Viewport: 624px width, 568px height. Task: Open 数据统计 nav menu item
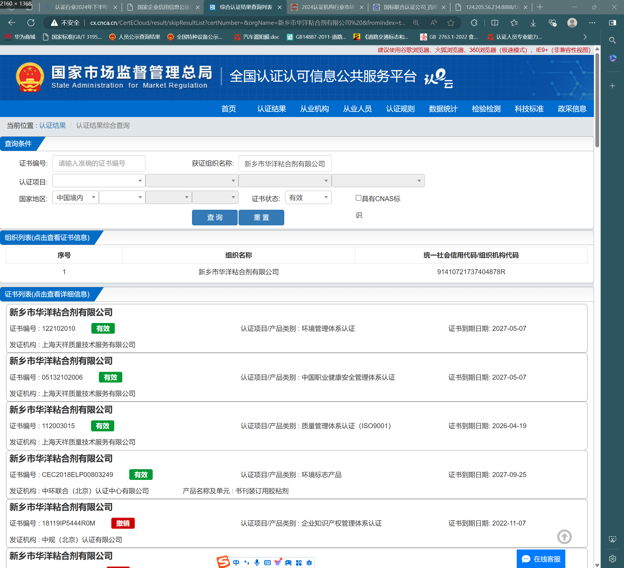(x=443, y=109)
